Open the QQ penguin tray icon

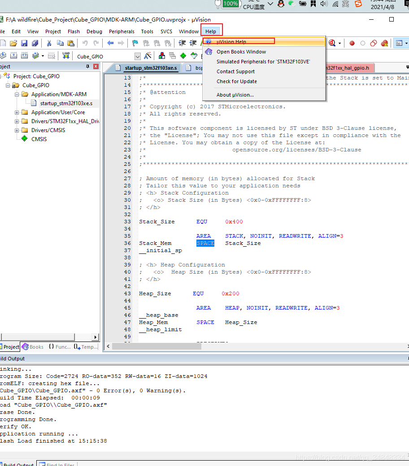[281, 4]
